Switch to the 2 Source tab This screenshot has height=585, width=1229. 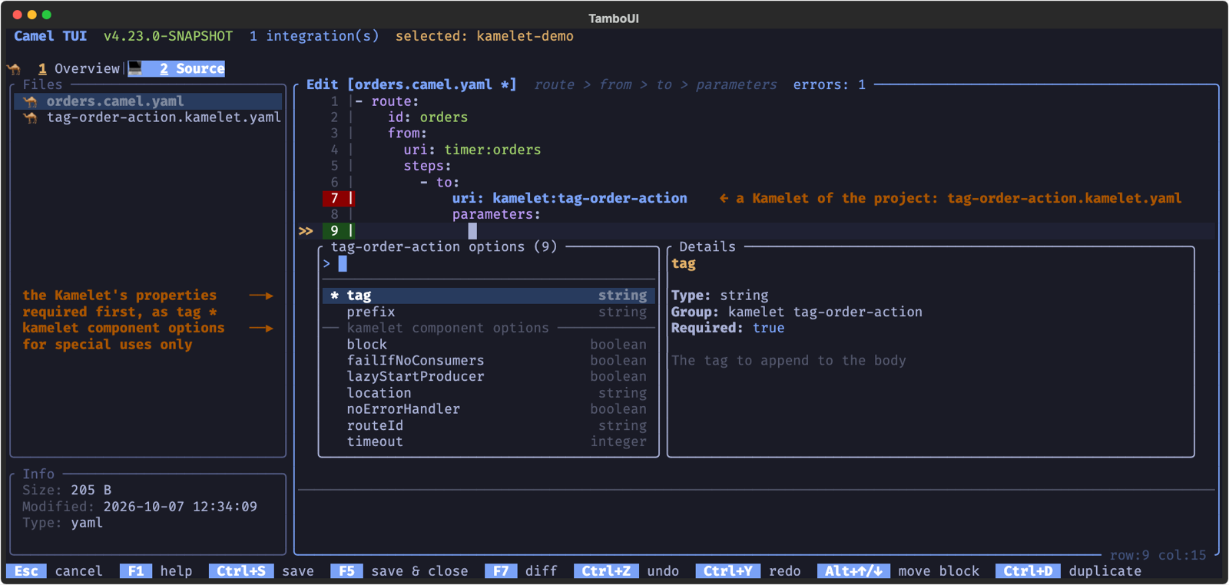pyautogui.click(x=177, y=68)
